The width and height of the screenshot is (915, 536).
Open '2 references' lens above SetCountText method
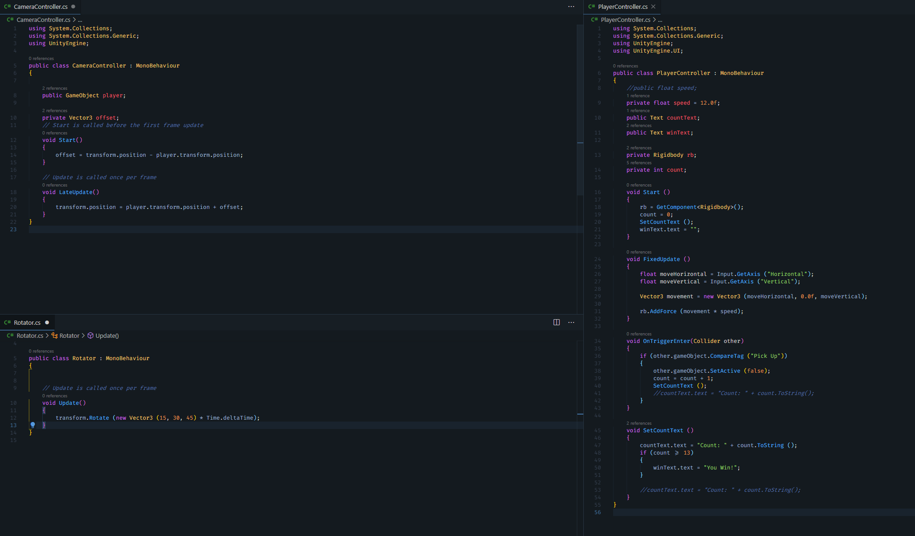[x=639, y=423]
